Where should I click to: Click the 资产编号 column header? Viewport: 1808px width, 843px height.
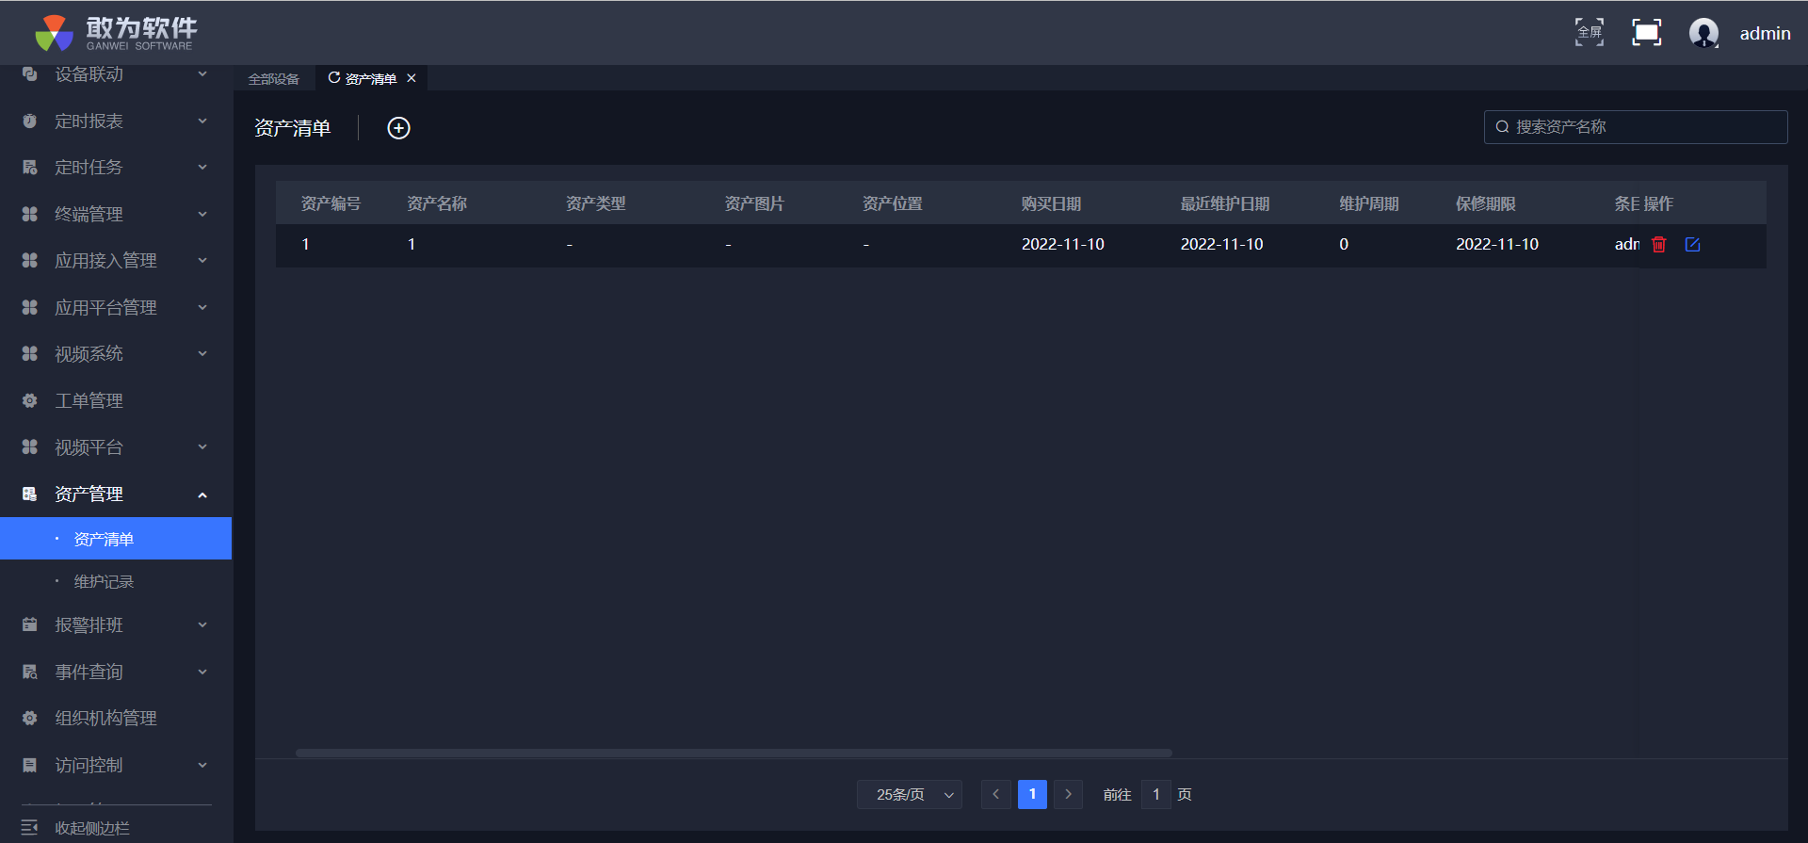coord(331,203)
